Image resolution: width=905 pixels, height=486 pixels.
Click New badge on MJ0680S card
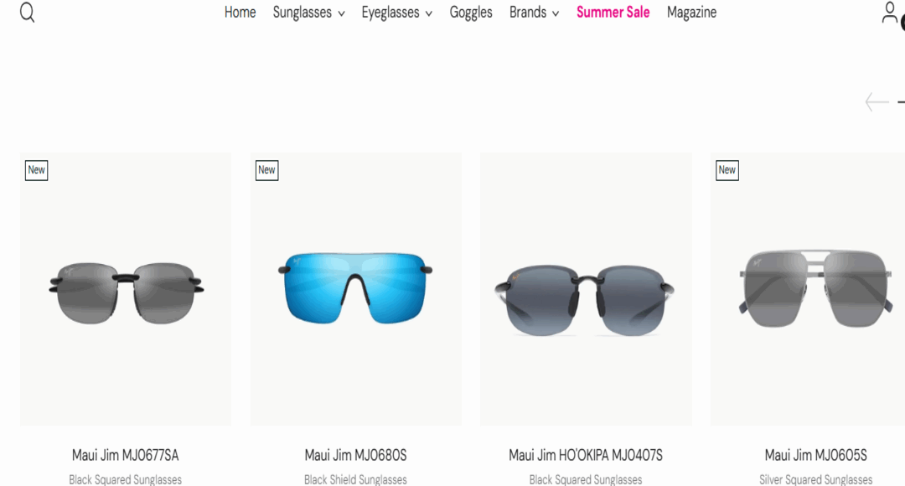[266, 170]
